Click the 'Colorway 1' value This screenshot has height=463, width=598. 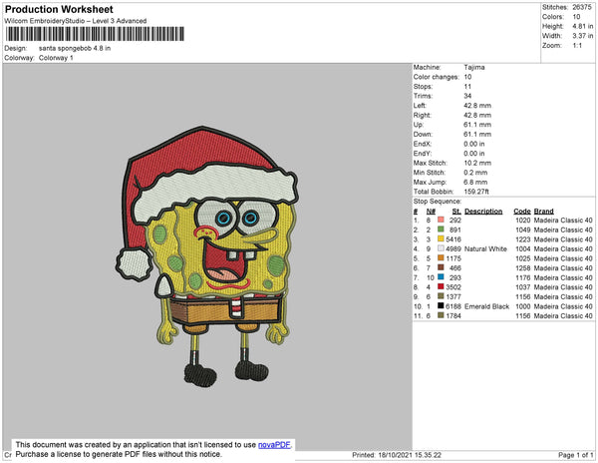(x=56, y=58)
